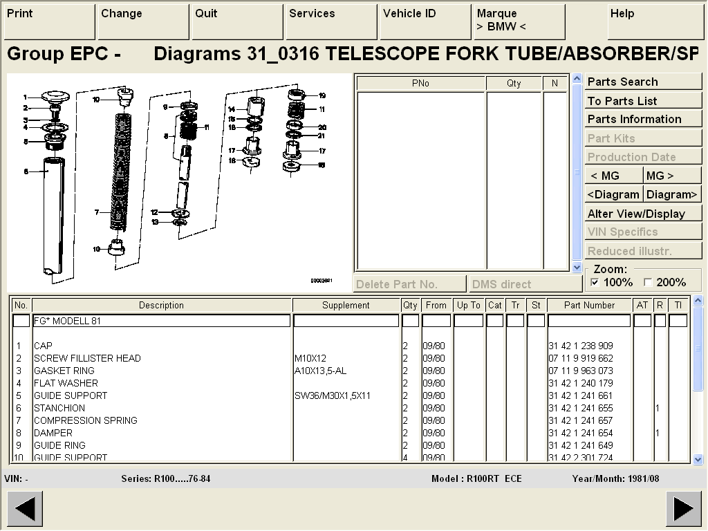Select the GUIDE RING row
This screenshot has width=708, height=531.
(351, 445)
